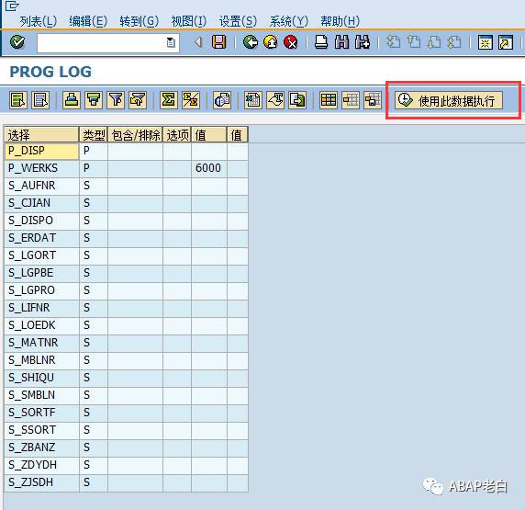
Task: Click the Sort Descending icon
Action: [x=94, y=100]
